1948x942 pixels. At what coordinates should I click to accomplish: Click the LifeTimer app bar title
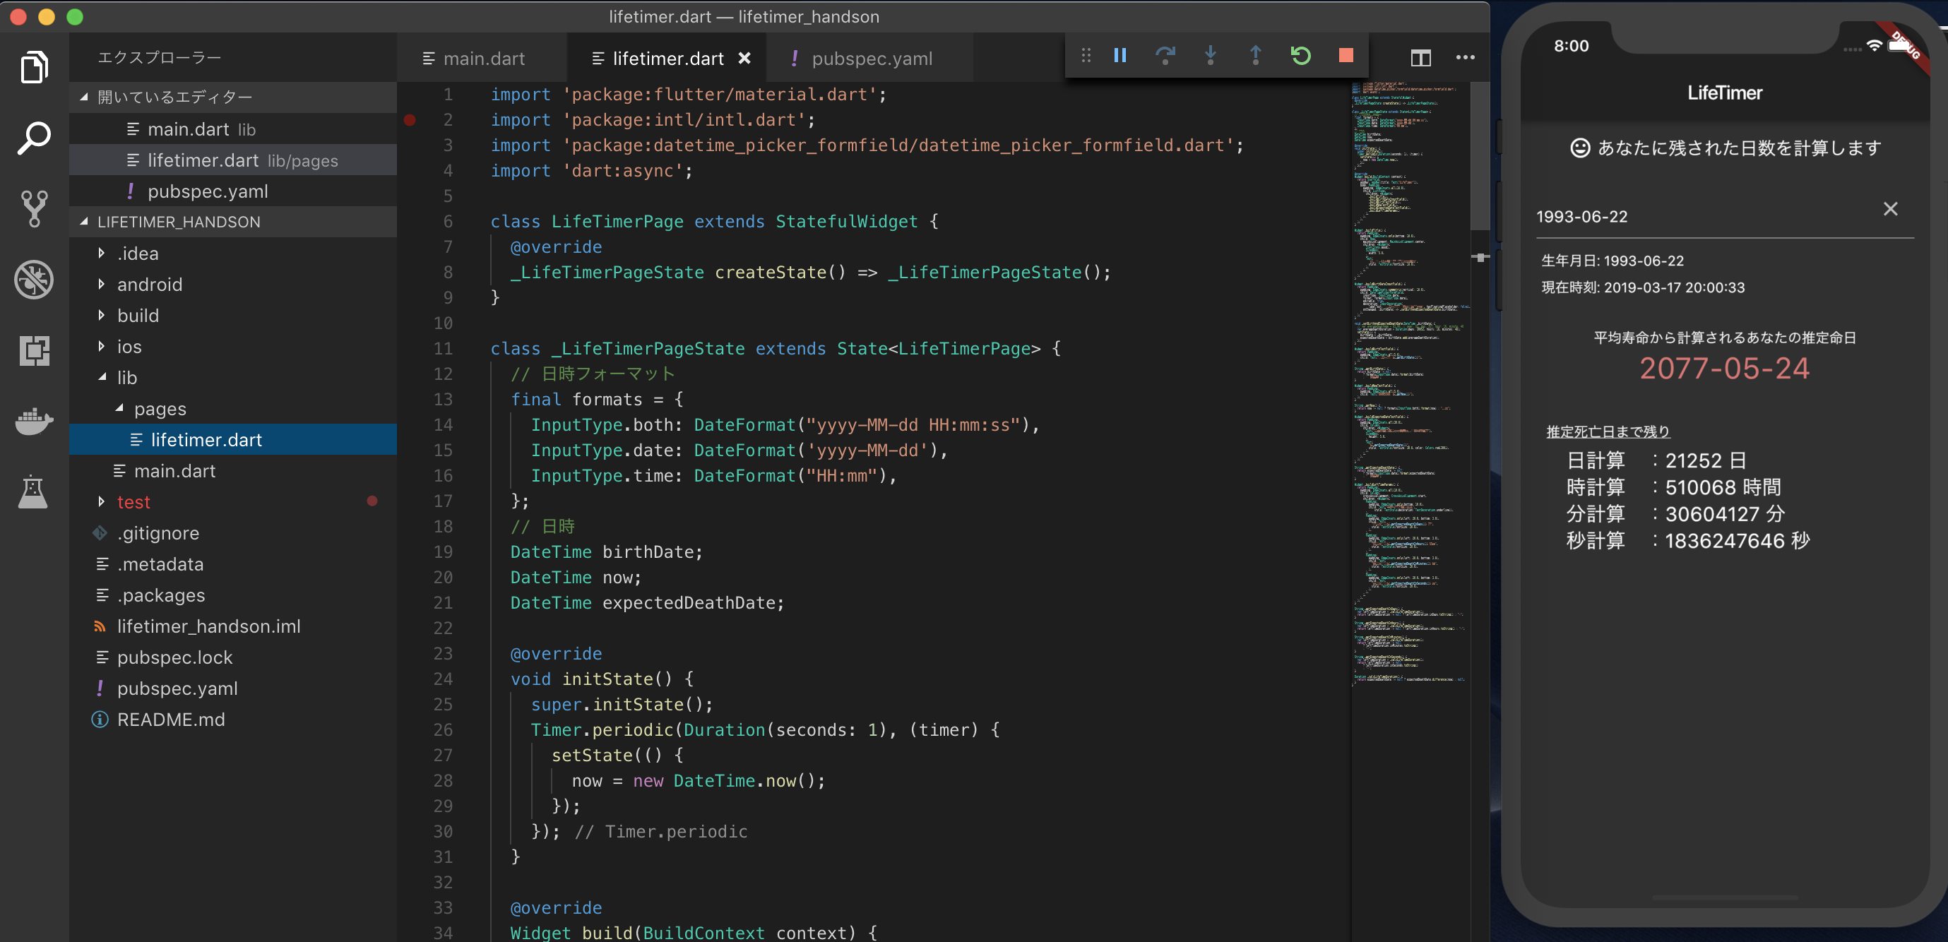pyautogui.click(x=1725, y=93)
